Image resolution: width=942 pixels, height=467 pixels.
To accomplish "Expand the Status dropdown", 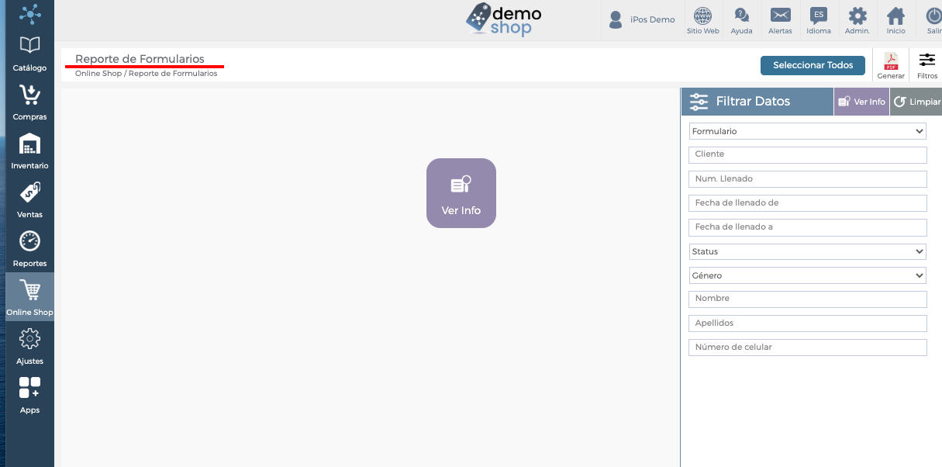I will pos(808,251).
